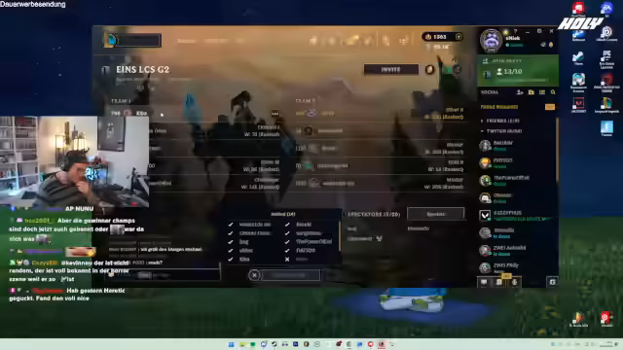Click the Spectate button beside Spectators
The width and height of the screenshot is (623, 350).
436,214
